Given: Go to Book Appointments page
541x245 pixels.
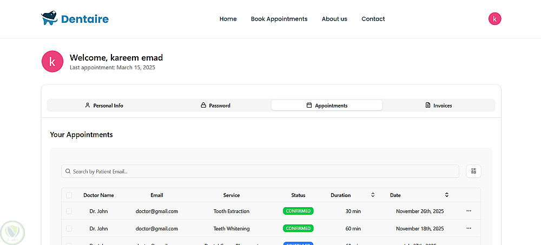Looking at the screenshot, I should click(279, 19).
